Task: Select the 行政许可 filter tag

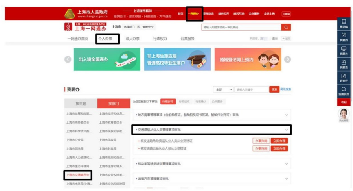Action: [168, 102]
